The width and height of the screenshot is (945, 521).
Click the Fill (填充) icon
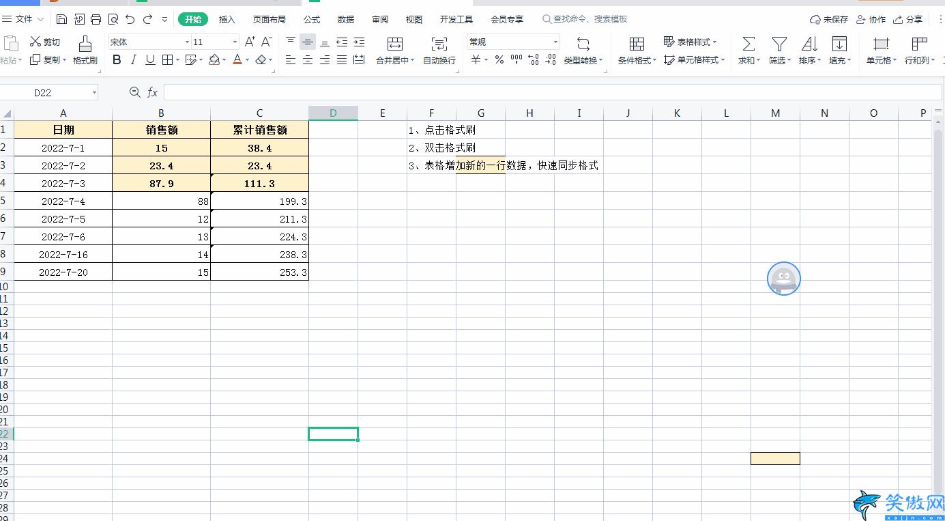tap(839, 44)
